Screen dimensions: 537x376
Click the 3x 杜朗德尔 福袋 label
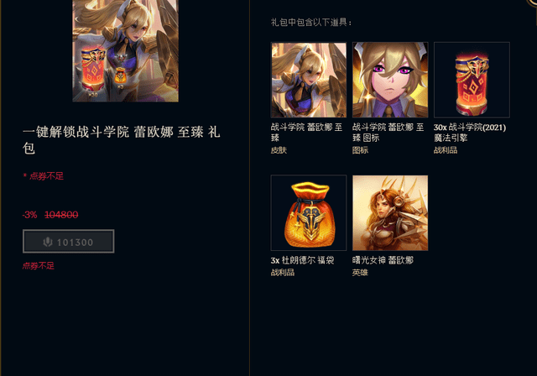302,260
